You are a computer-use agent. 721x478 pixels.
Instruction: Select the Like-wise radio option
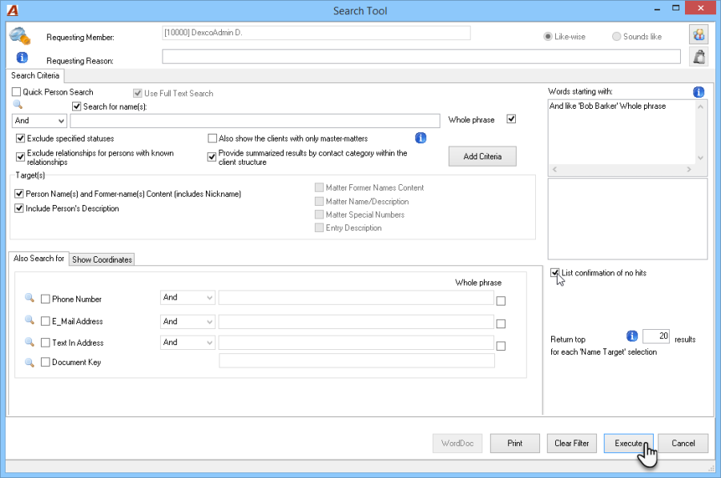(548, 36)
